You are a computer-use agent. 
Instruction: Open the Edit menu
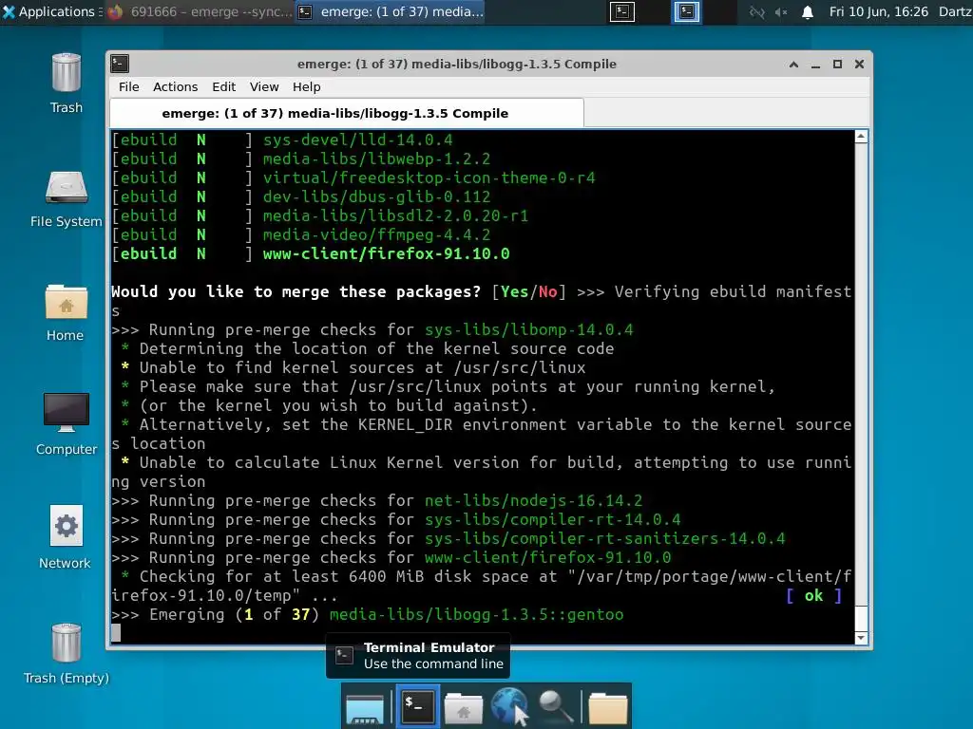point(223,86)
